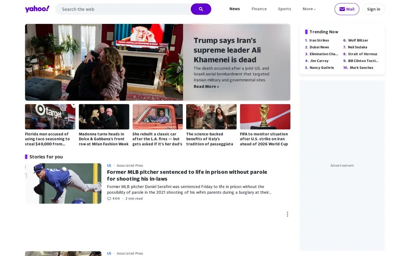Open the Finance navigation tab
The height and width of the screenshot is (256, 410).
(259, 9)
